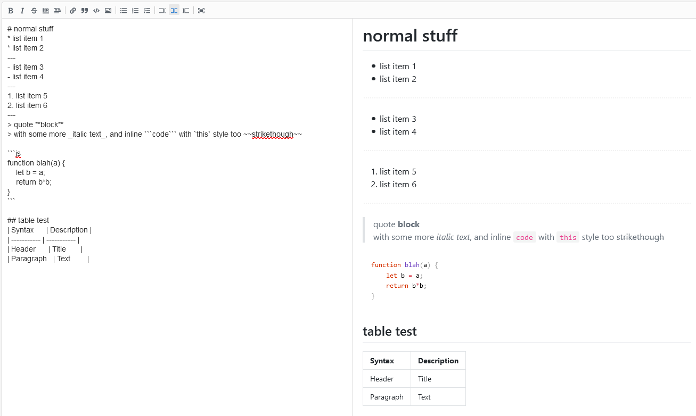Click the Description table header in the preview

438,360
